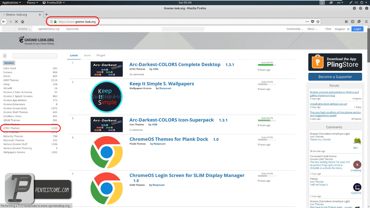This screenshot has width=370, height=208.
Task: Open the workspace indicator in the top bar
Action: pyautogui.click(x=322, y=3)
